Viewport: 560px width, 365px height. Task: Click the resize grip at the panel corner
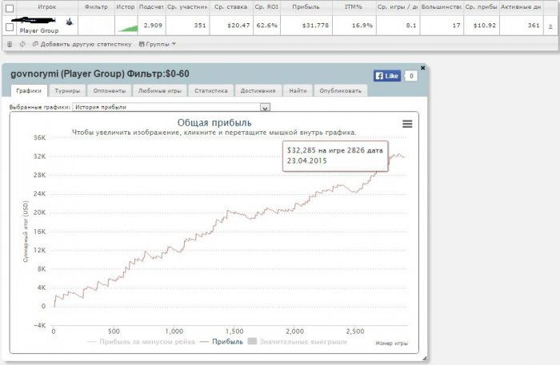(x=424, y=359)
